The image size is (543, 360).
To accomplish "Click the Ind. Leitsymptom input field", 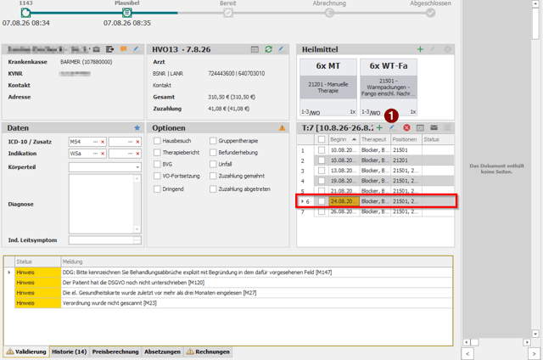I will tap(101, 240).
